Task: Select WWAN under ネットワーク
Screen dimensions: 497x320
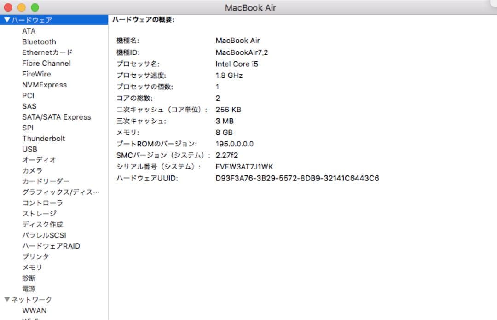Action: (35, 310)
